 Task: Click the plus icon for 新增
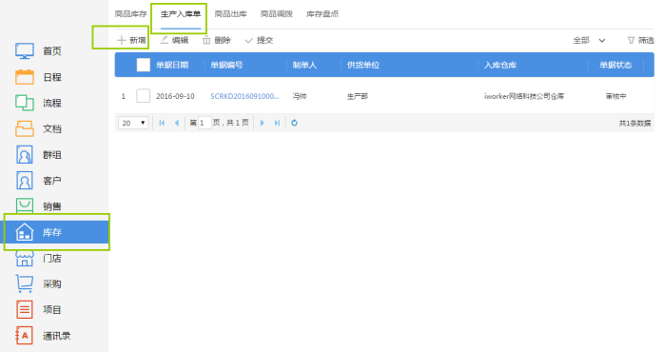click(x=122, y=40)
